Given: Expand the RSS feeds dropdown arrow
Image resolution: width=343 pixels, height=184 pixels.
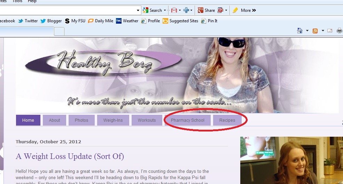Looking at the screenshot, I should 323,31.
